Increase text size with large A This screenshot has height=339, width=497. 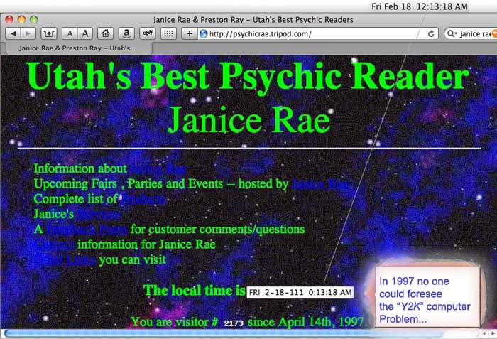click(84, 33)
